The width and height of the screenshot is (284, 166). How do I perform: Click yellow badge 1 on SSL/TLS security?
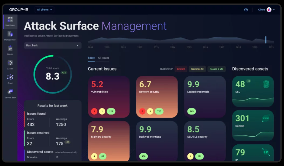tap(190, 156)
